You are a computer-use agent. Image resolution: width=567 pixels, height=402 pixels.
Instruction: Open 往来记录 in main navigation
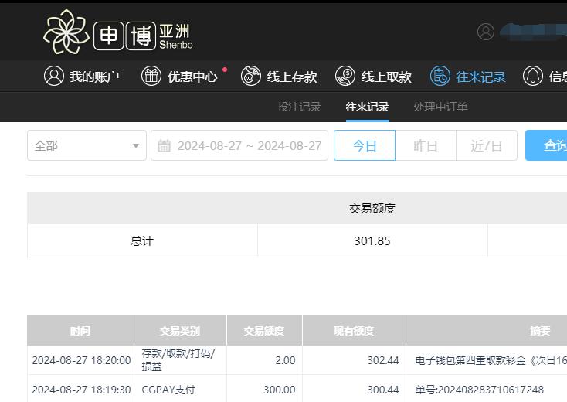[480, 77]
